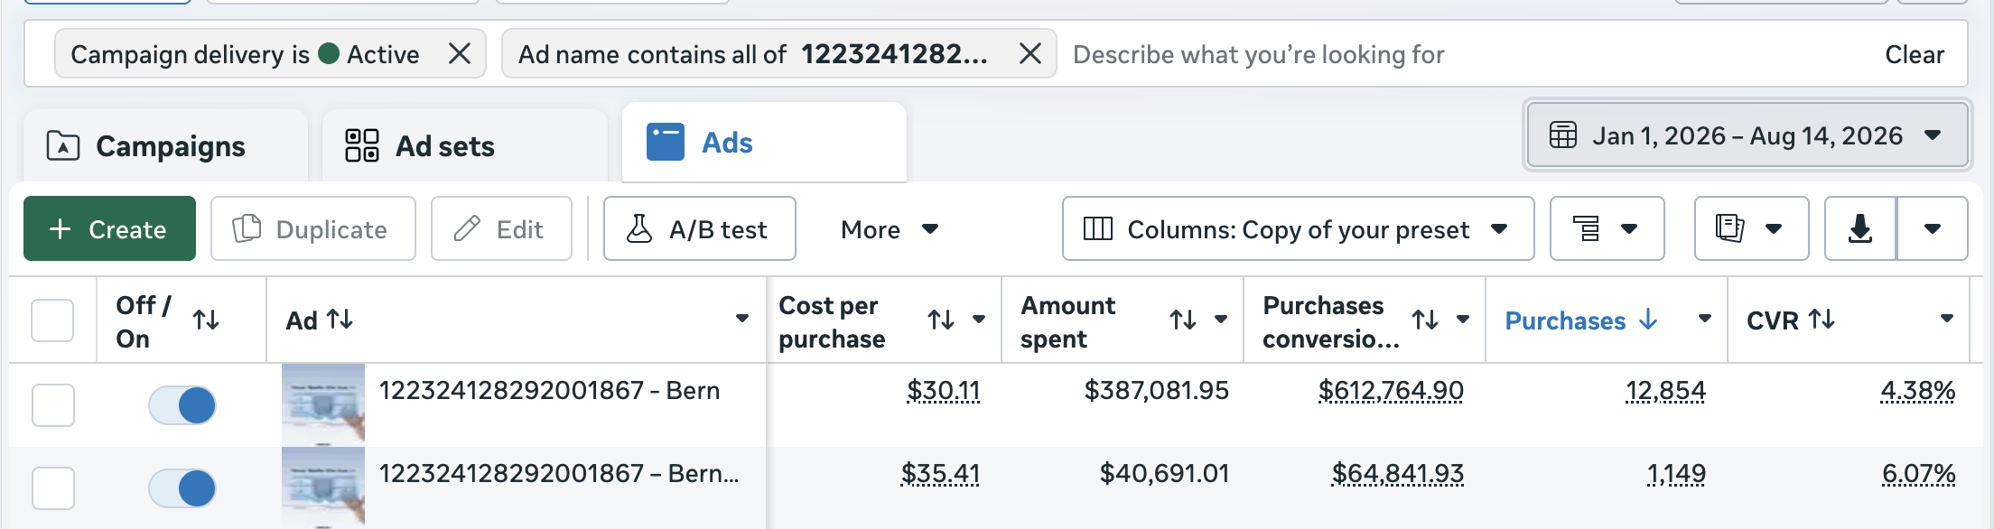Click the Campaigns folder icon
The width and height of the screenshot is (1994, 529).
click(62, 145)
